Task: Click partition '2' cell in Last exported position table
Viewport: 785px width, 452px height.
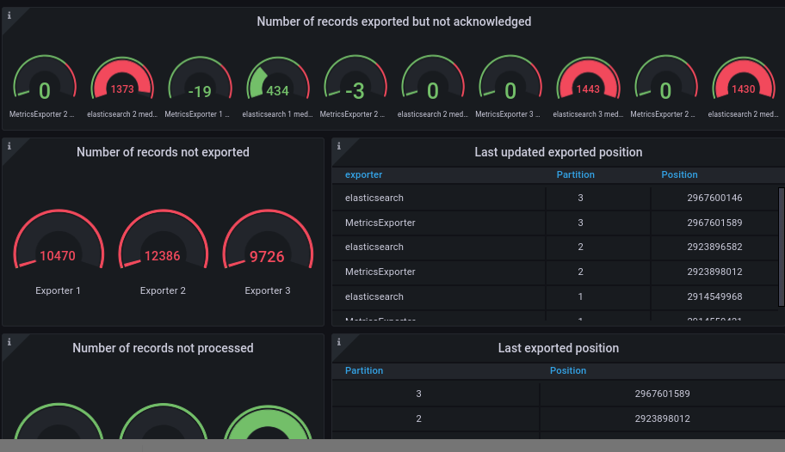Action: [x=436, y=419]
